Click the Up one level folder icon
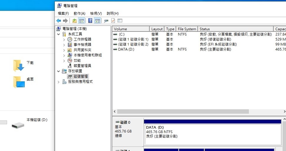Image resolution: width=286 pixels, height=151 pixels. [75, 21]
